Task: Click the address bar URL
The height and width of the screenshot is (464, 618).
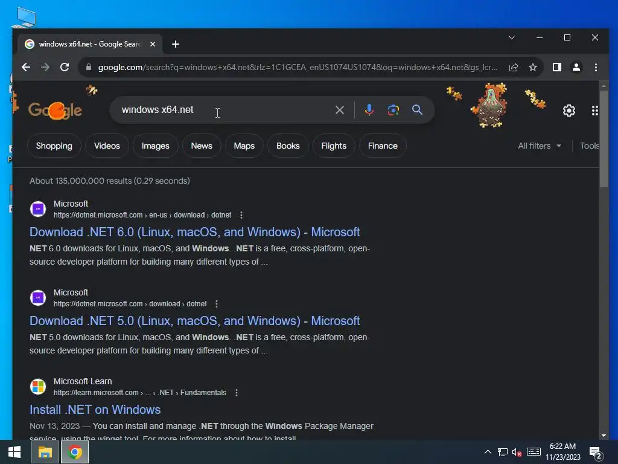Action: (298, 68)
